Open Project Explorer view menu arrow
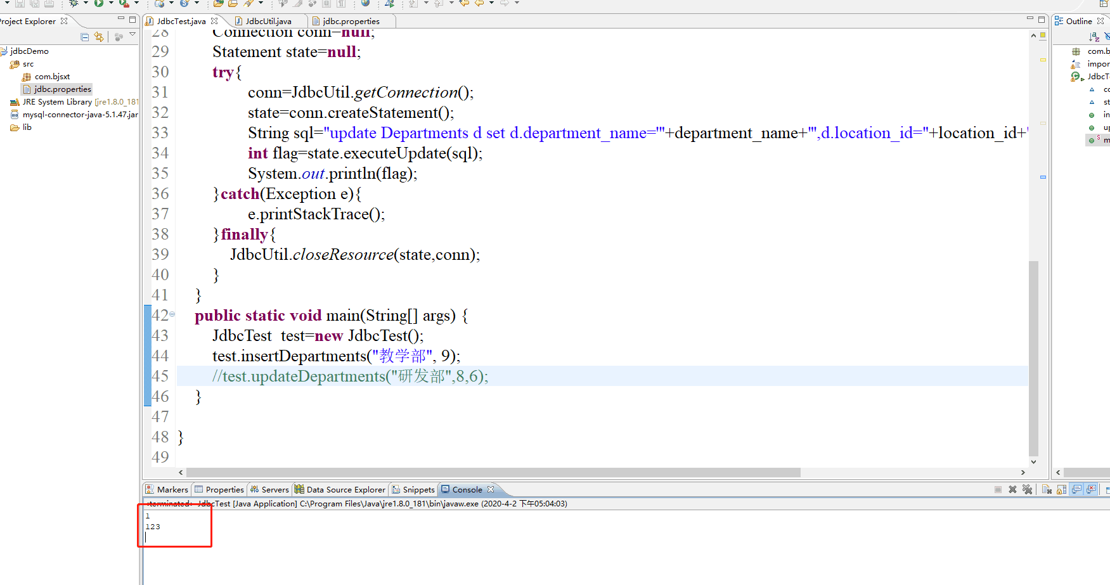Screen dimensions: 1110x585 132,34
